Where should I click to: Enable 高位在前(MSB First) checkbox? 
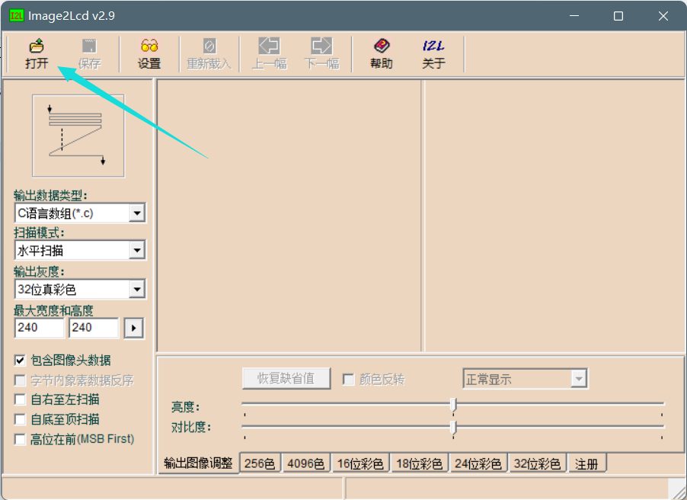(x=20, y=439)
